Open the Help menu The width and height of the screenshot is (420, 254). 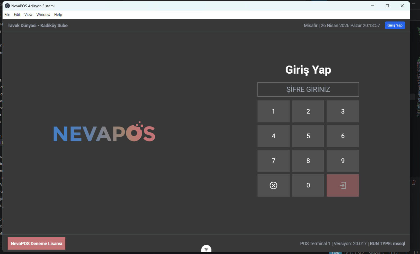(x=58, y=15)
